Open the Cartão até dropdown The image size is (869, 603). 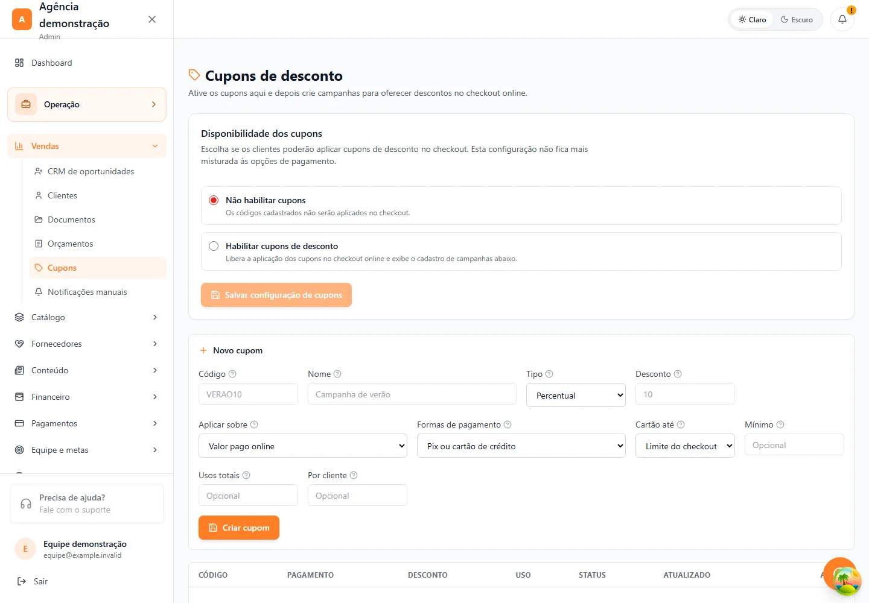[685, 446]
